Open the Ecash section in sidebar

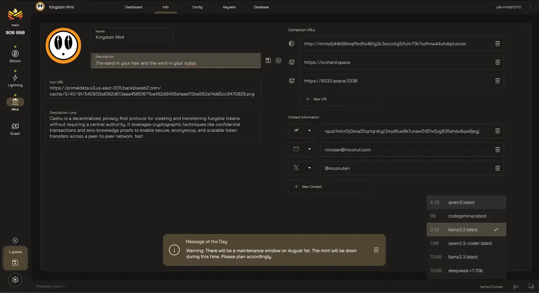point(15,128)
